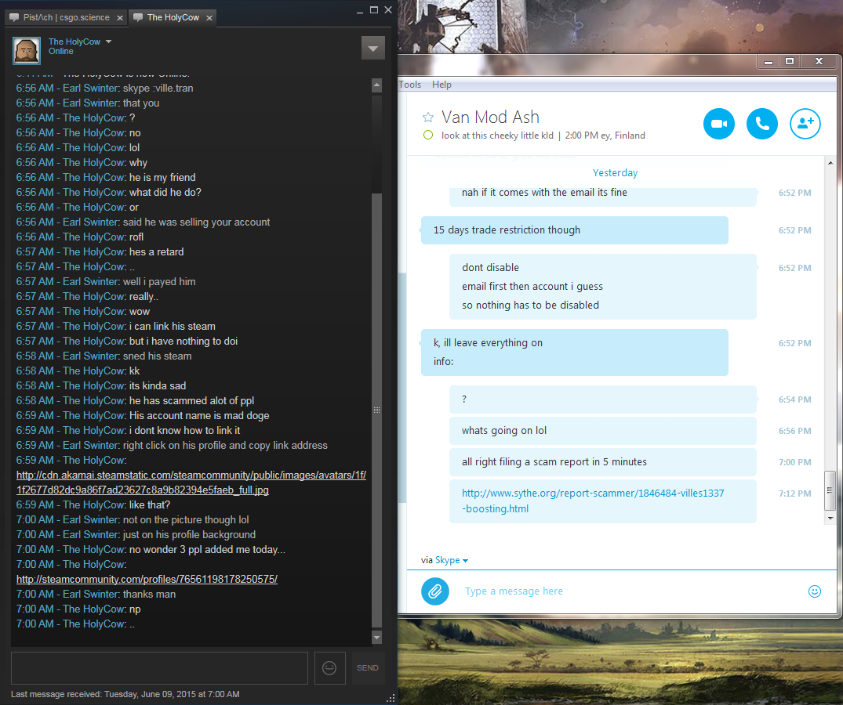The image size is (843, 705).
Task: Switch to the Pist/\ch csgo.science tab
Action: [x=66, y=18]
